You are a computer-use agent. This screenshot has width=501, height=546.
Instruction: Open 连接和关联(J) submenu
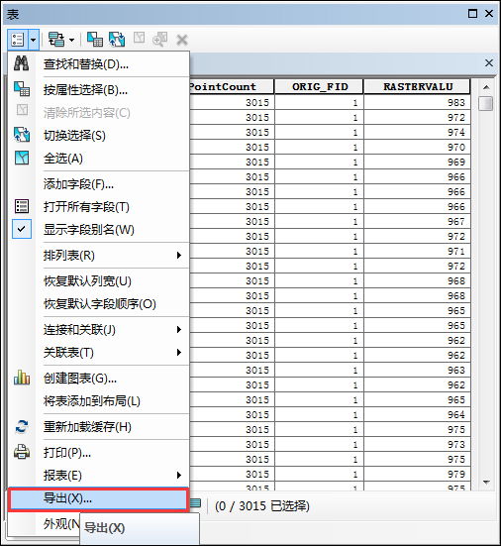tap(98, 330)
